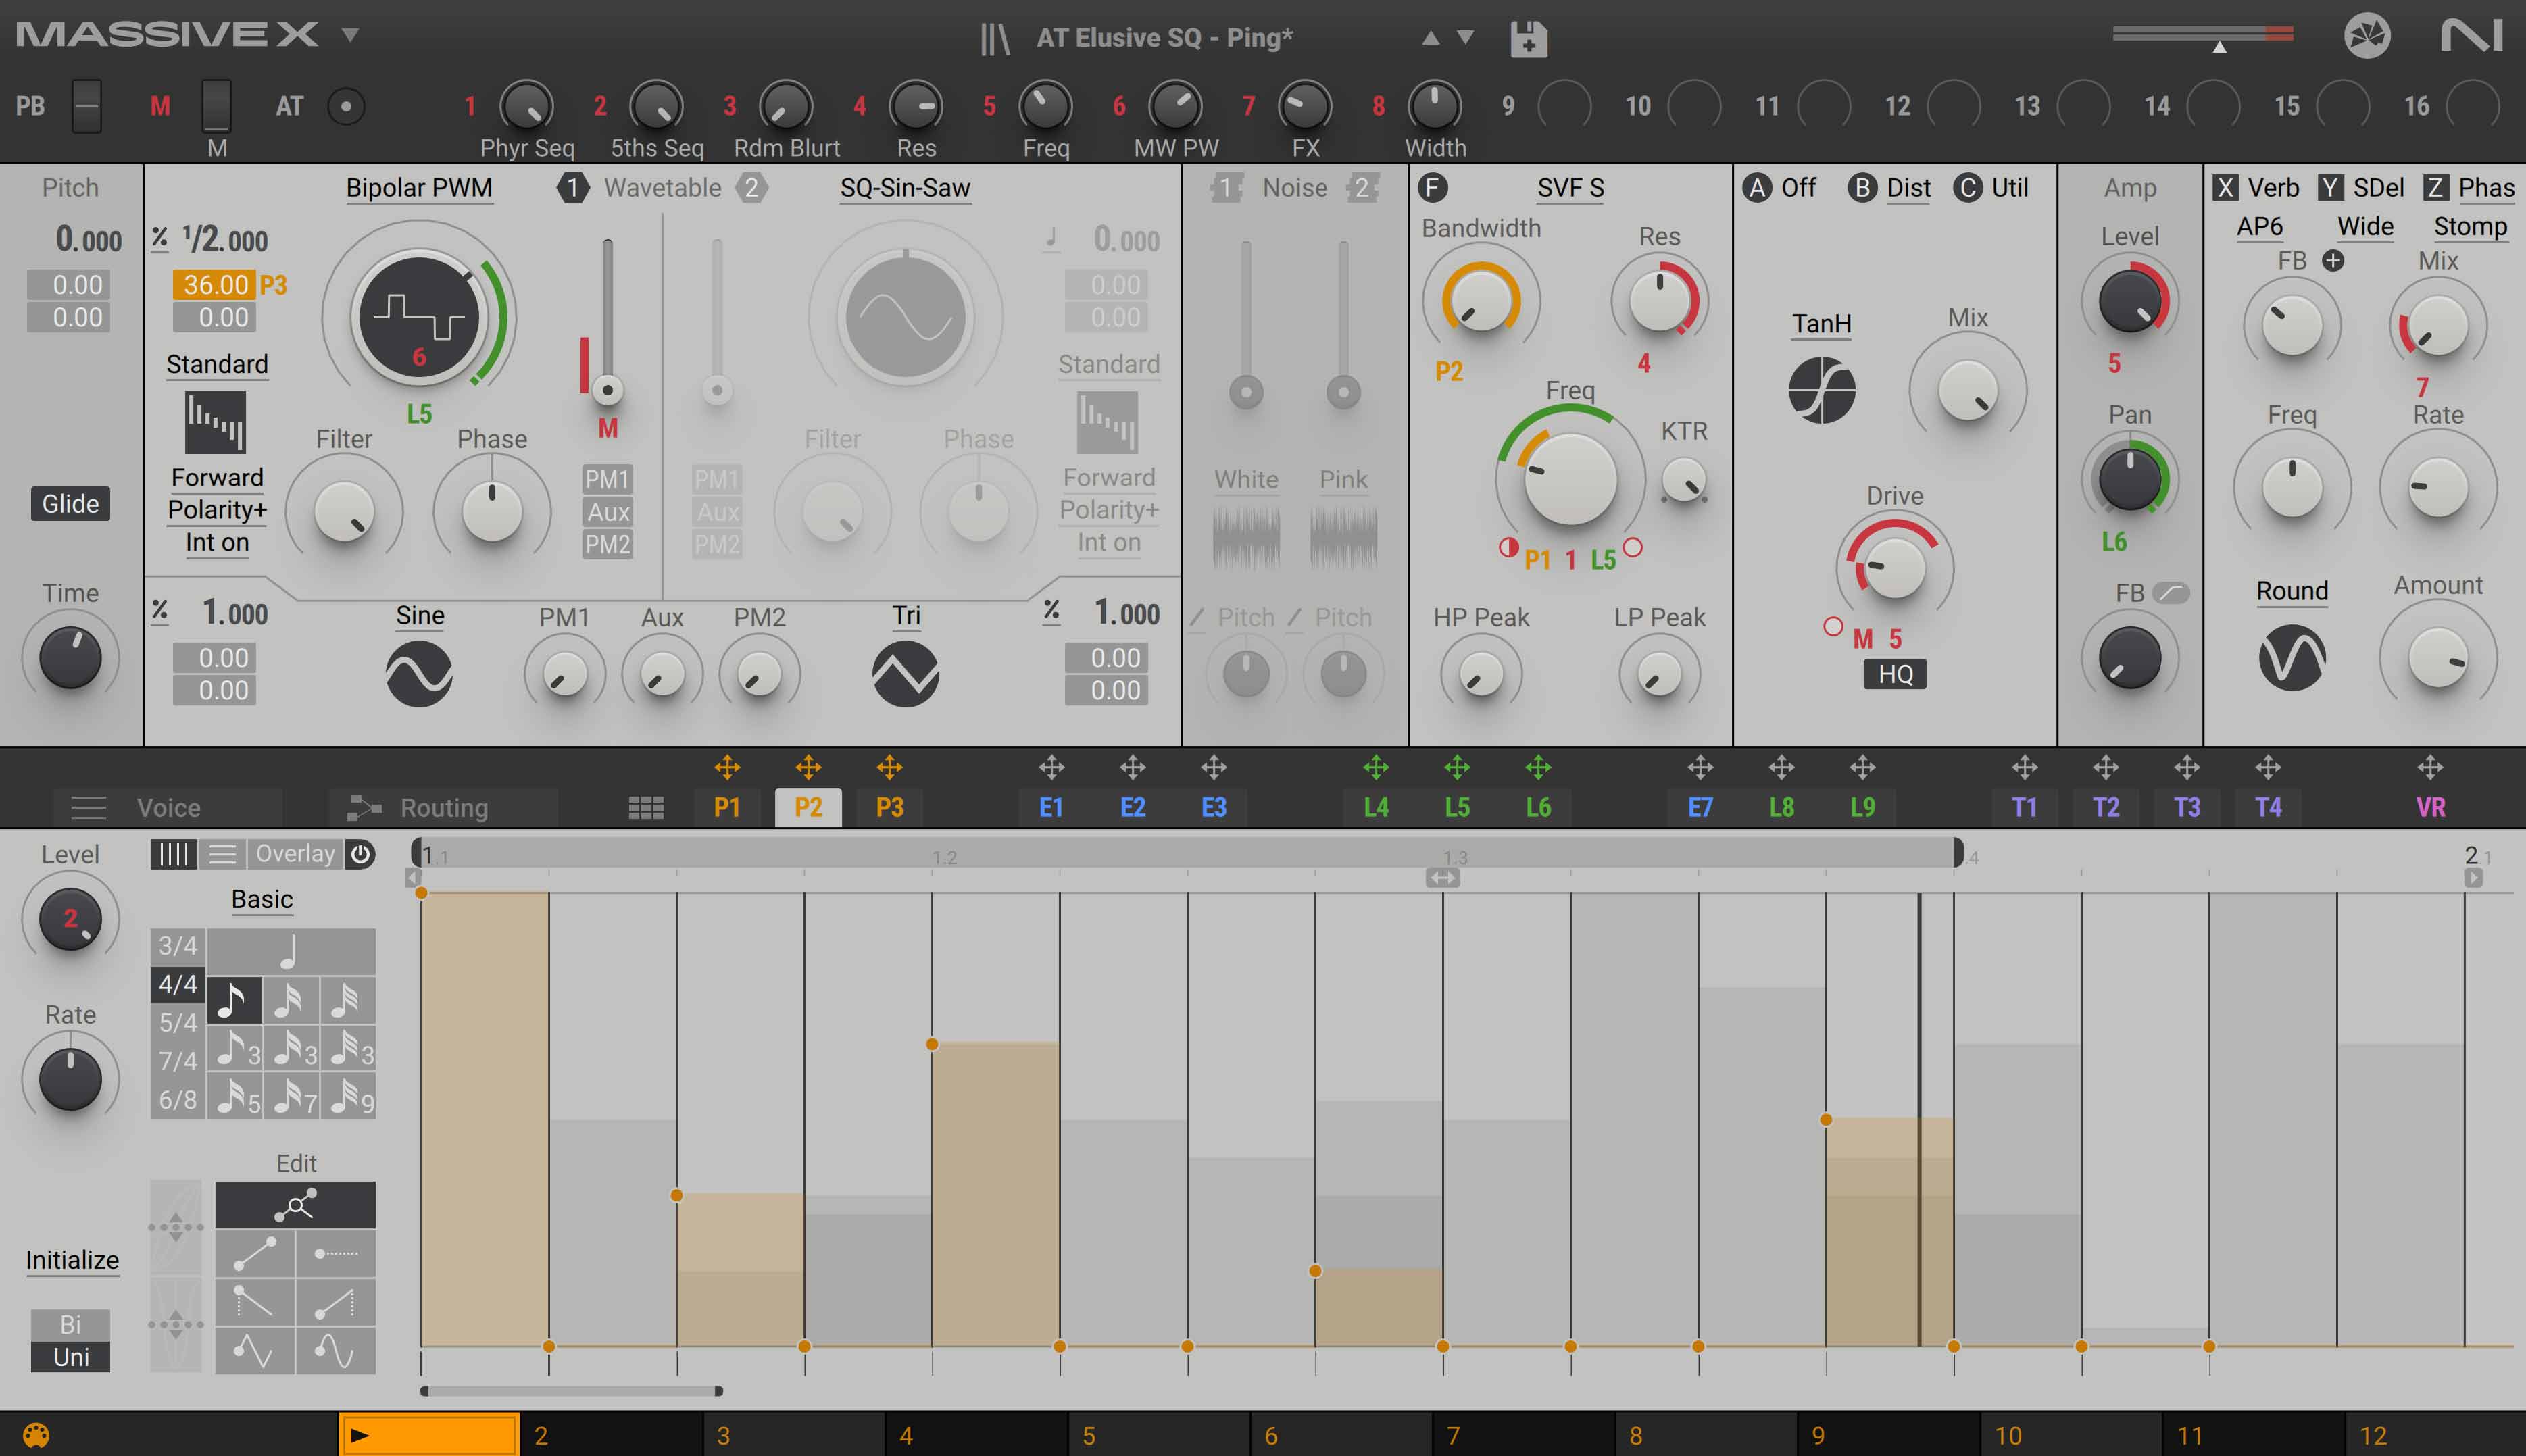Open the Massive X main menu arrow
The image size is (2526, 1456).
(350, 35)
